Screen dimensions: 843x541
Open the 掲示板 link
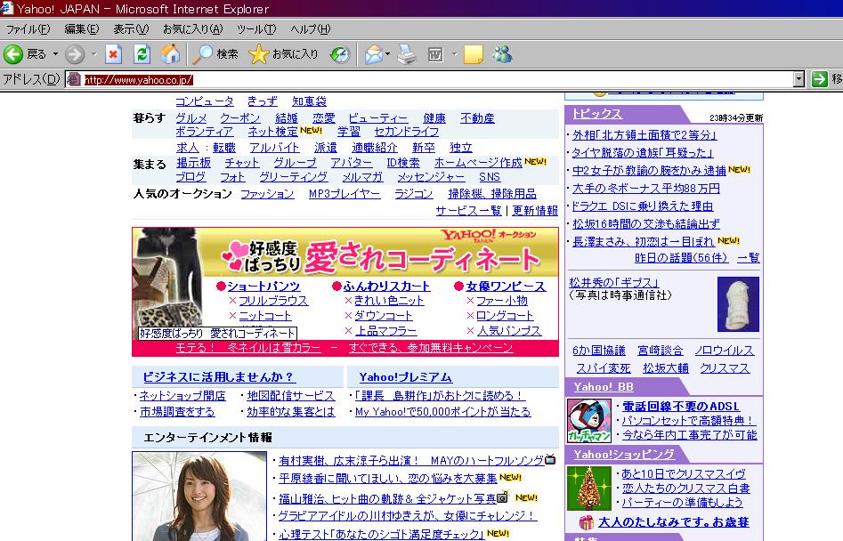tap(193, 163)
